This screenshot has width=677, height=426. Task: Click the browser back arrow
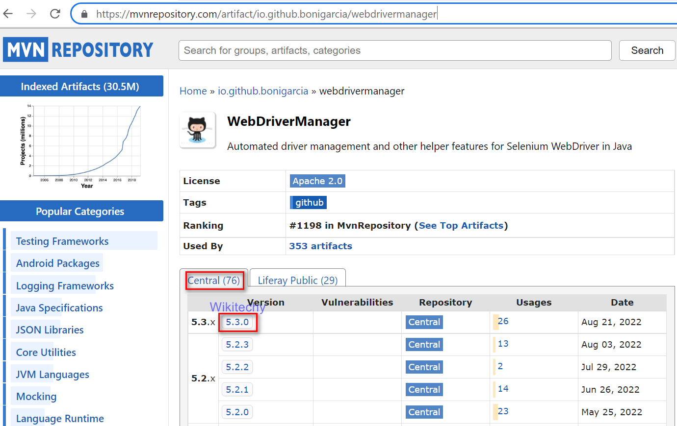8,14
